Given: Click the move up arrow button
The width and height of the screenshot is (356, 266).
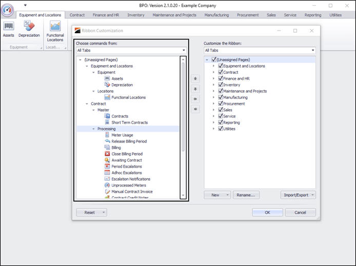Looking at the screenshot, I should (195, 79).
